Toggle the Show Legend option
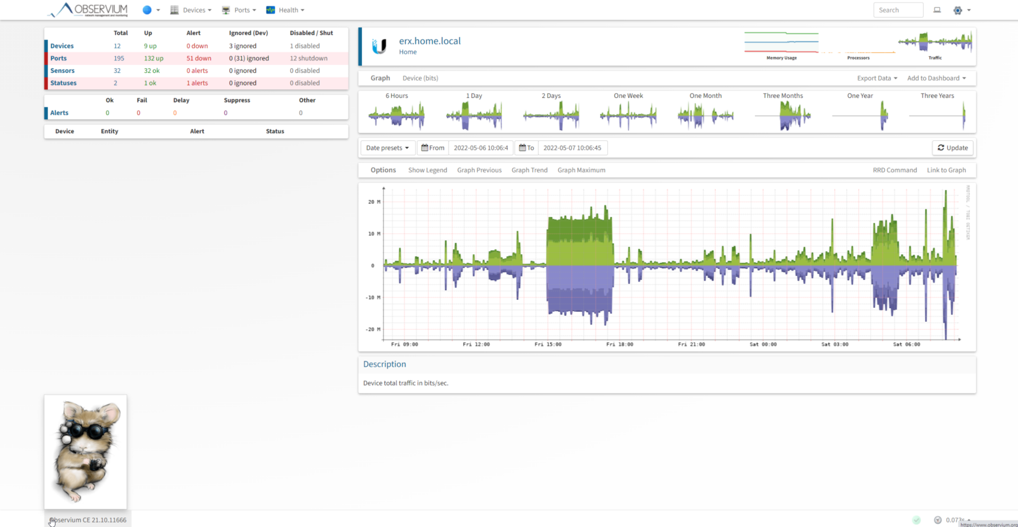The height and width of the screenshot is (527, 1018). 427,170
